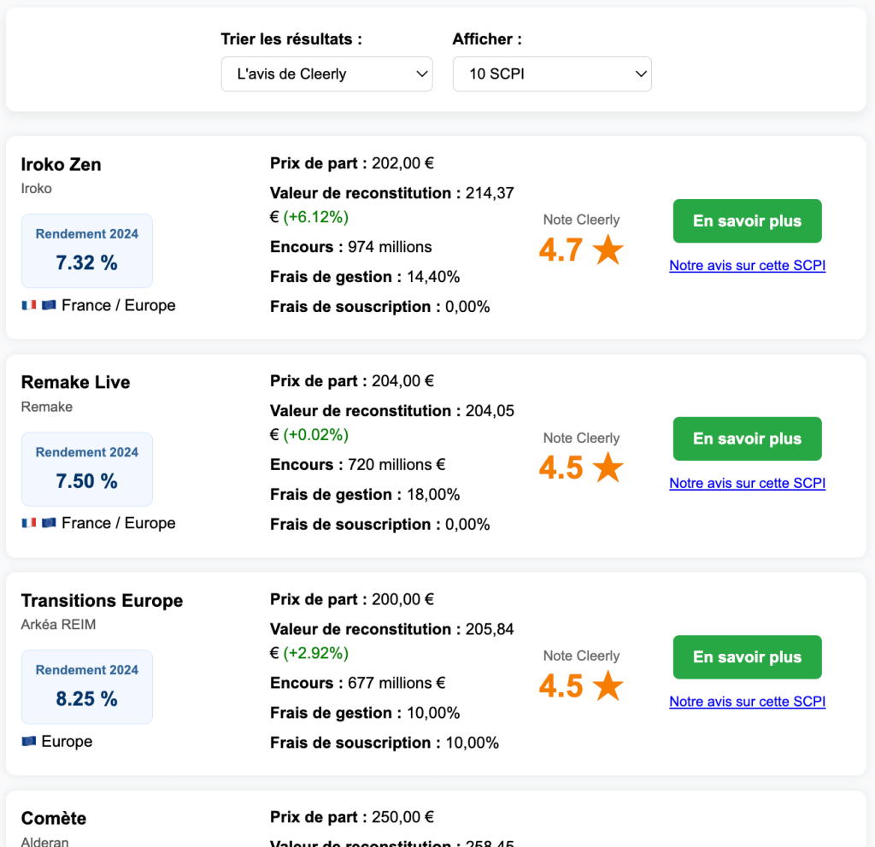Screen dimensions: 875x847
Task: Click the French flag icon under Remake Live
Action: tap(29, 522)
